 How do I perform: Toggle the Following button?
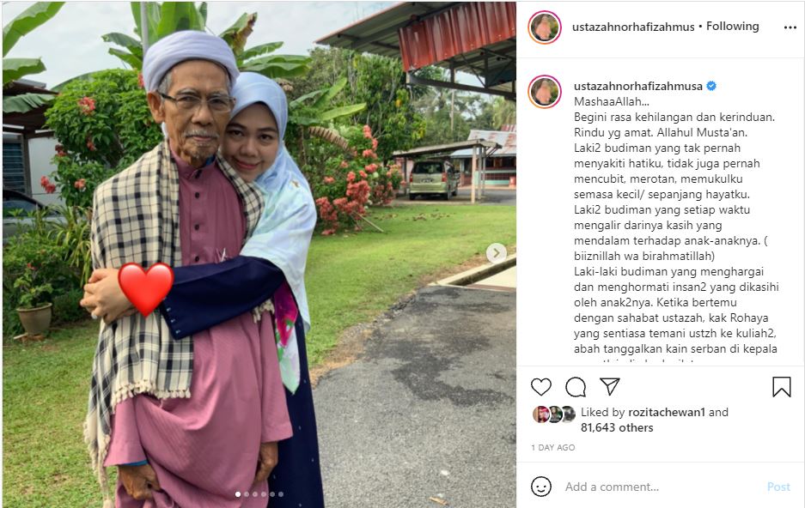click(x=732, y=26)
